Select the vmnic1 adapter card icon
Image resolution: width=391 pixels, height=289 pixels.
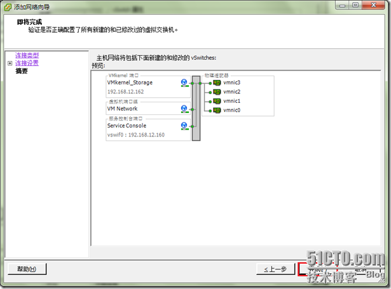pos(217,101)
